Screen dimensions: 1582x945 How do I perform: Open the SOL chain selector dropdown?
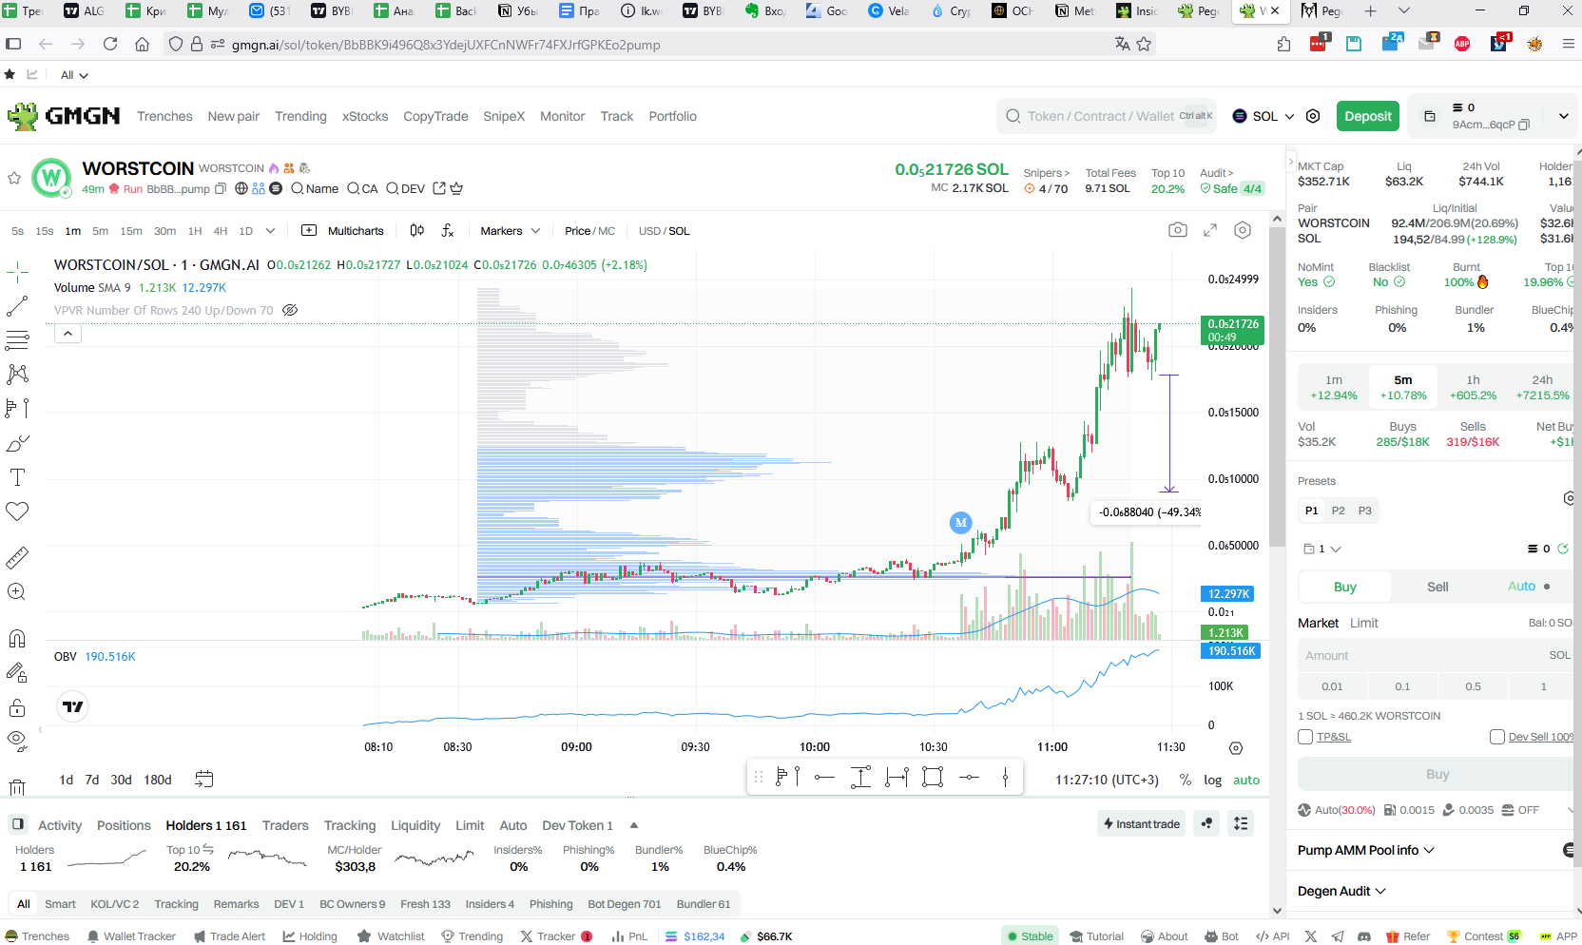click(1264, 116)
